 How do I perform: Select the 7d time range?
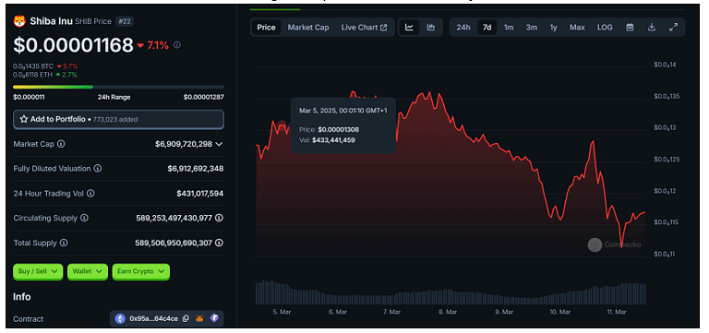[x=487, y=27]
